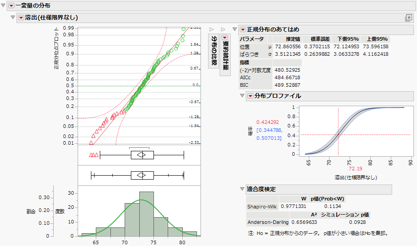
Task: Click the 度数 axis label
Action: (x=60, y=211)
